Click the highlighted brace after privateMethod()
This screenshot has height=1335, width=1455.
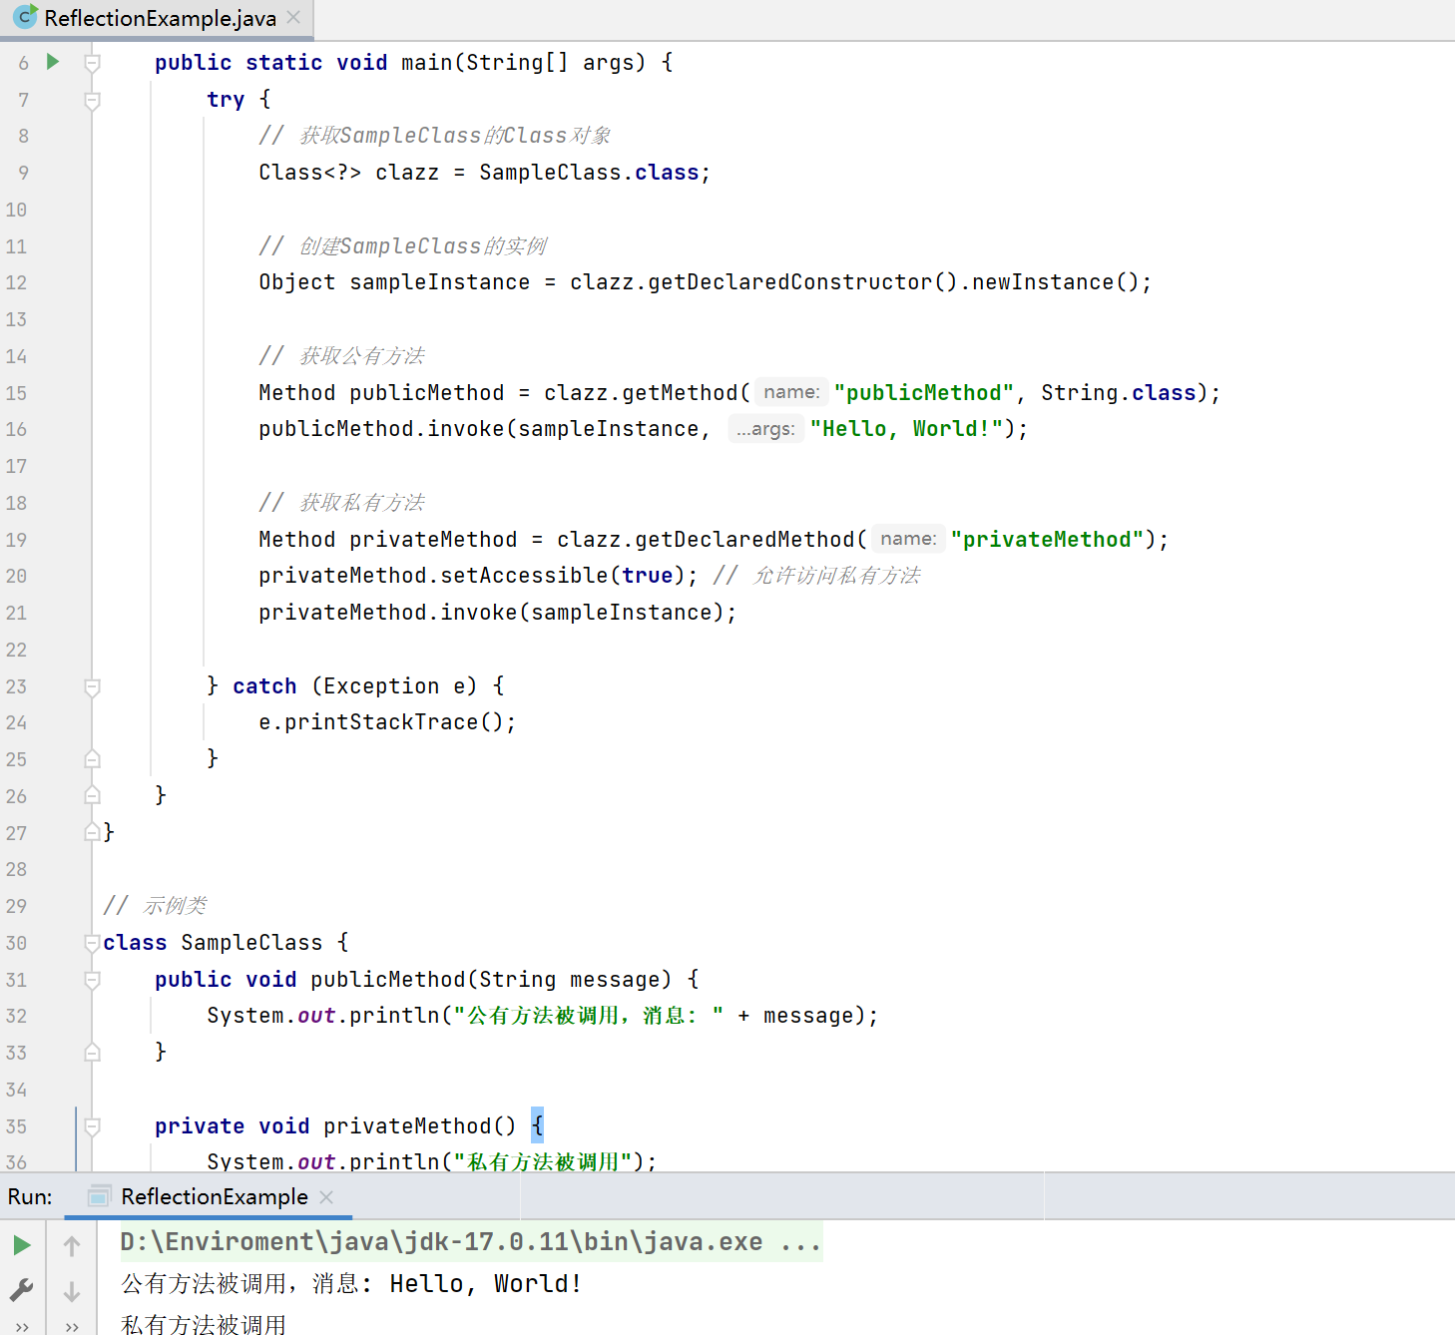coord(537,1126)
